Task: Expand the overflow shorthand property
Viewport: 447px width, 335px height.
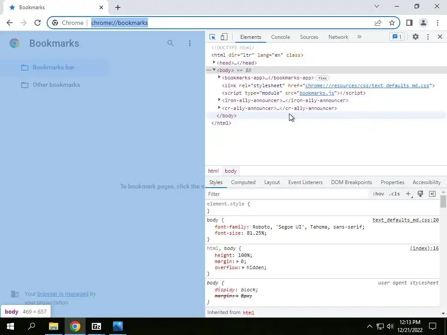Action: click(243, 267)
